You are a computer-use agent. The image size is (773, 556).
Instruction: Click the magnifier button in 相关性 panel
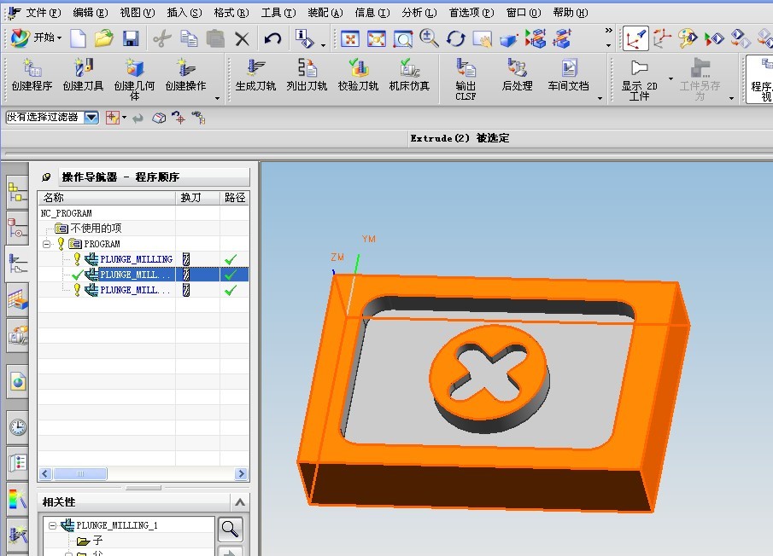(x=230, y=530)
